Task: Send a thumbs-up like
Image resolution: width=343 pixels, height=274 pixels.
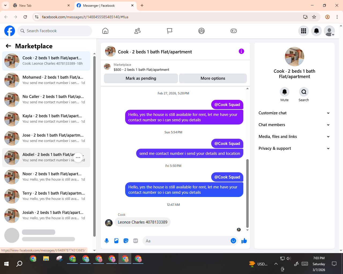Action: 244,241
